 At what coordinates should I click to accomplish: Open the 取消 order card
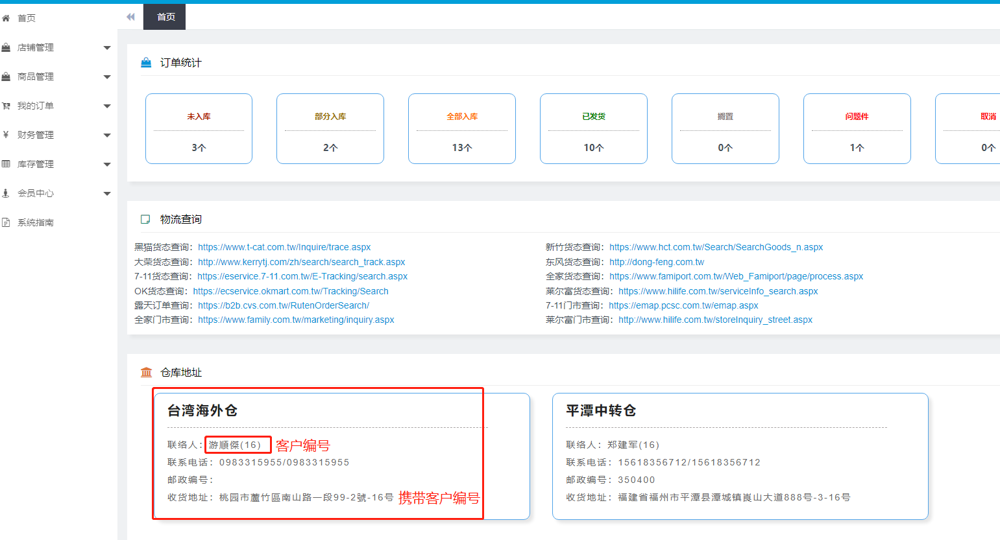968,128
